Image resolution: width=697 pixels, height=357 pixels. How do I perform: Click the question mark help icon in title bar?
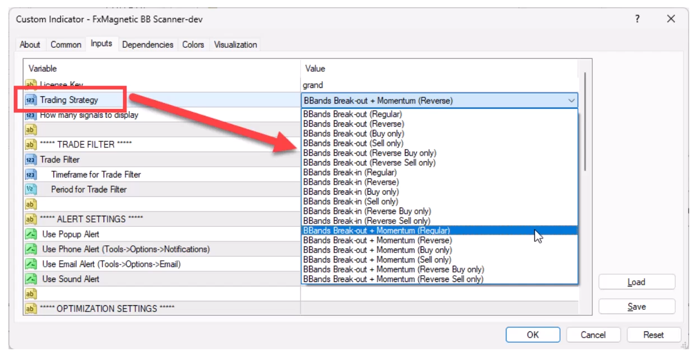pos(637,19)
